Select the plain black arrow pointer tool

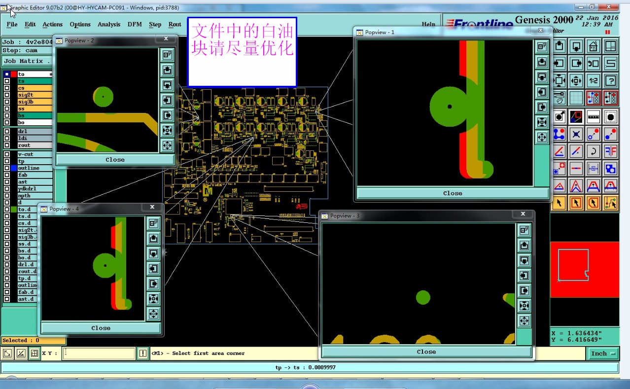[x=559, y=202]
